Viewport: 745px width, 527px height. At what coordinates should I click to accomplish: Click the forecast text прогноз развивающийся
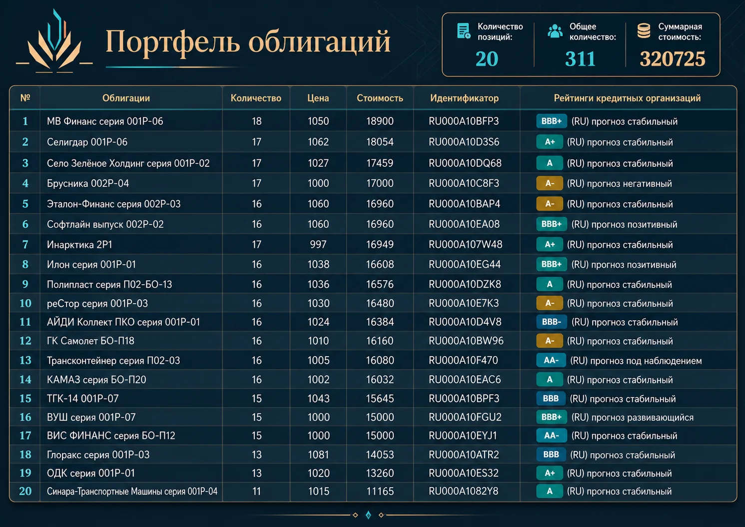point(642,418)
